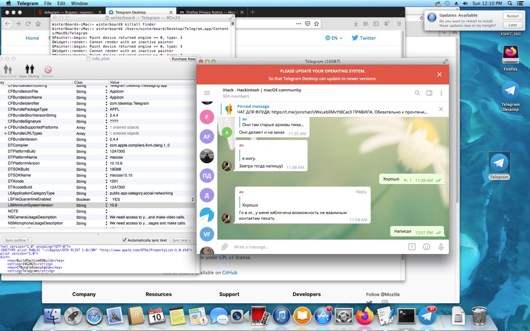Open class stepper for LSMinimumSystemVersion row
Image resolution: width=530 pixels, height=331 pixels.
coord(106,205)
